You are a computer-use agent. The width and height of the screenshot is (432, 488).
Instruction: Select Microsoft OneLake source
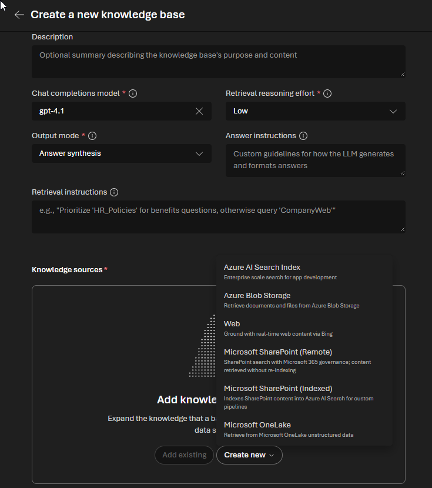coord(304,429)
